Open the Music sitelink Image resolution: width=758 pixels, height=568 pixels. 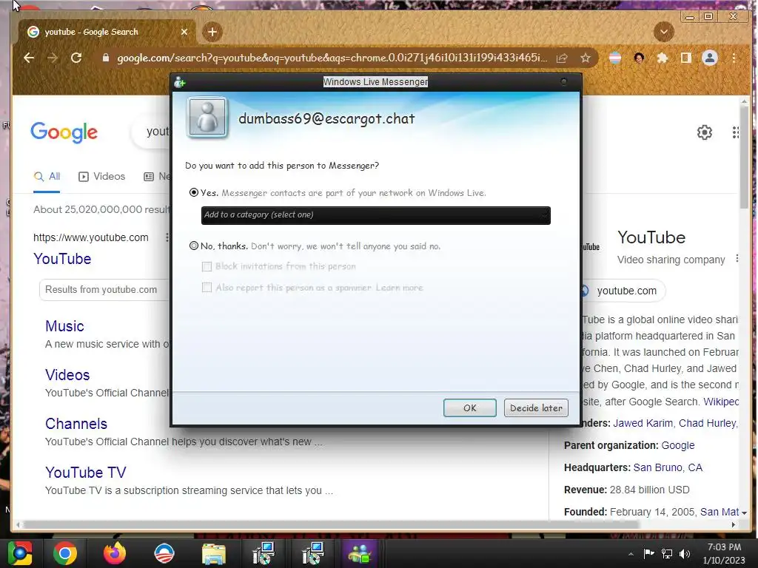click(x=65, y=326)
